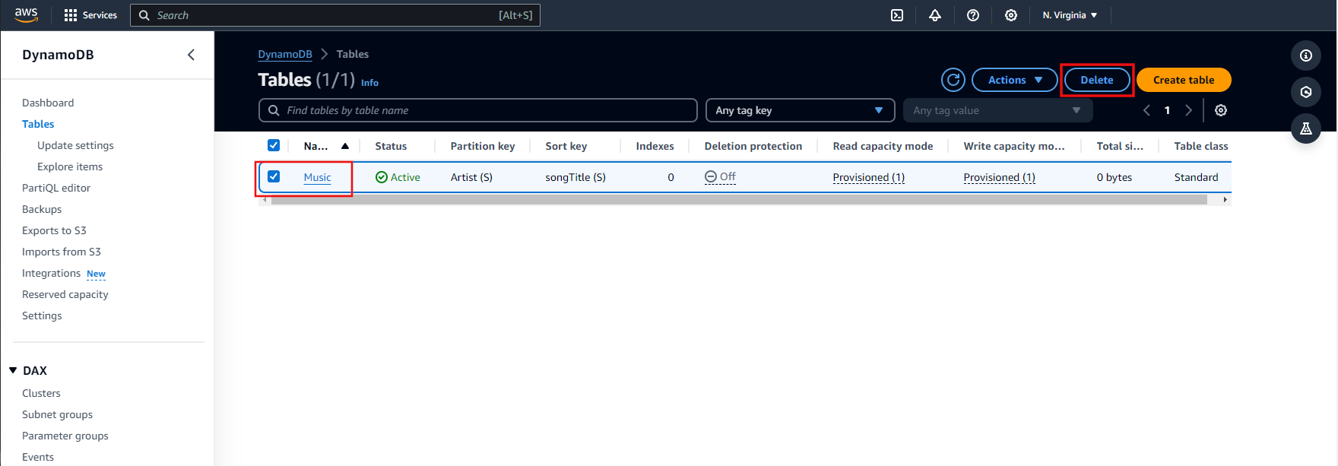The image size is (1338, 466).
Task: Click the Write capacity Provisioned (1) link
Action: 999,177
